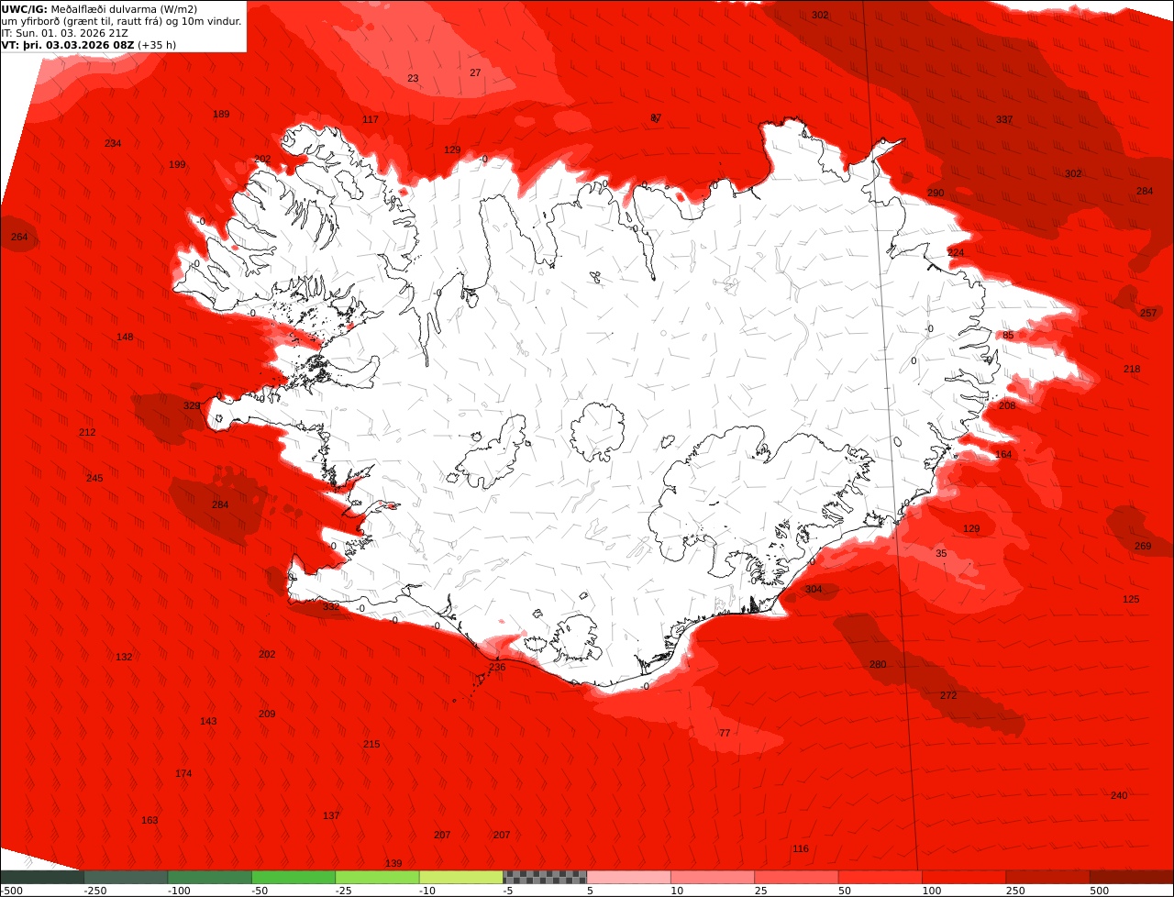
Task: Select the map value 132
Action: [x=124, y=658]
